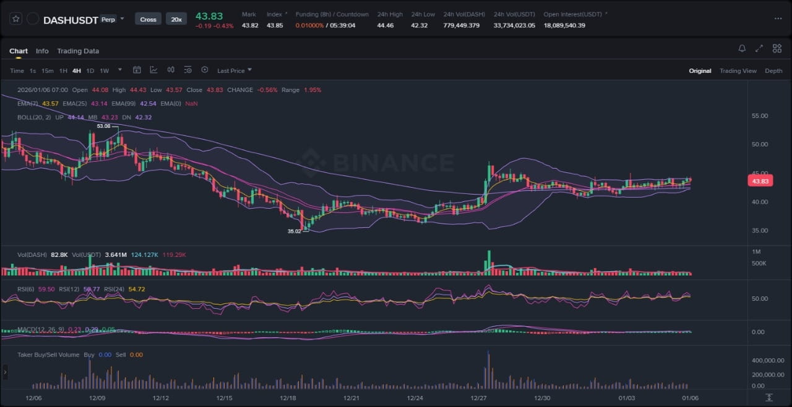Viewport: 792px width, 407px height.
Task: Click the RSI(6) indicator label
Action: pyautogui.click(x=26, y=289)
